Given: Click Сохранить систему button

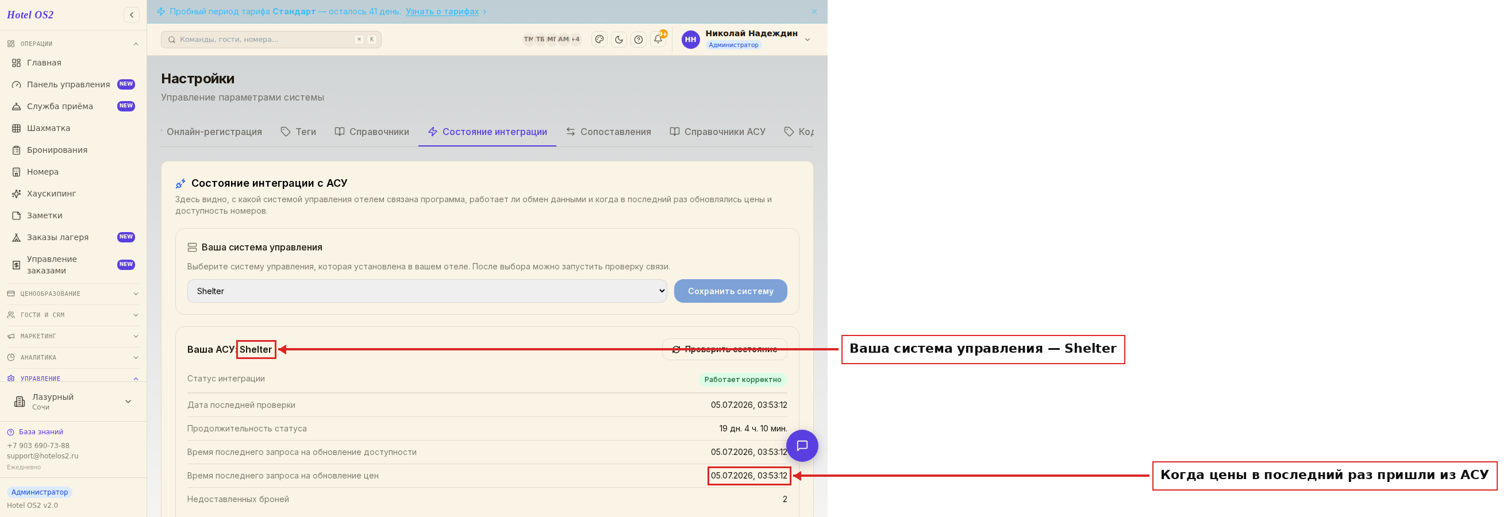Looking at the screenshot, I should click(730, 291).
